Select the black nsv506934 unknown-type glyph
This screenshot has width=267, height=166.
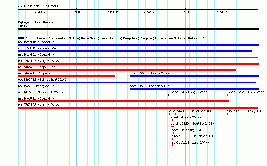coord(179,95)
